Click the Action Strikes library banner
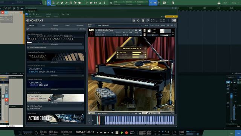 tap(55, 118)
